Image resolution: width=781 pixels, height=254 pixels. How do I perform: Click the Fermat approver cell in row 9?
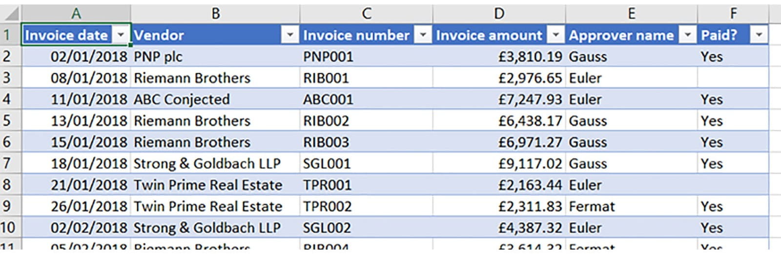tap(631, 206)
